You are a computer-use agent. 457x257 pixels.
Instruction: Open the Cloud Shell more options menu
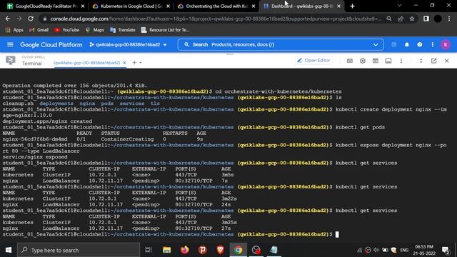pos(401,61)
